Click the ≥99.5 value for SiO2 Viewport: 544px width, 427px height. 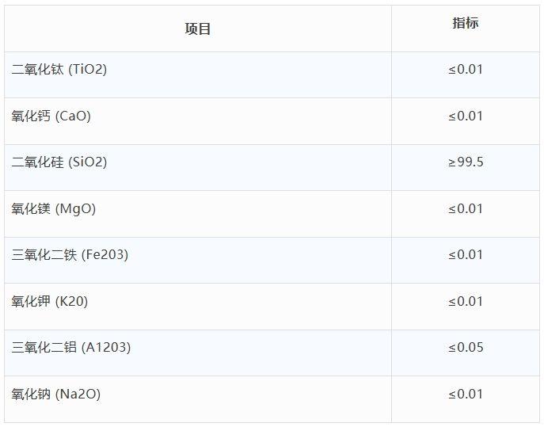[466, 162]
